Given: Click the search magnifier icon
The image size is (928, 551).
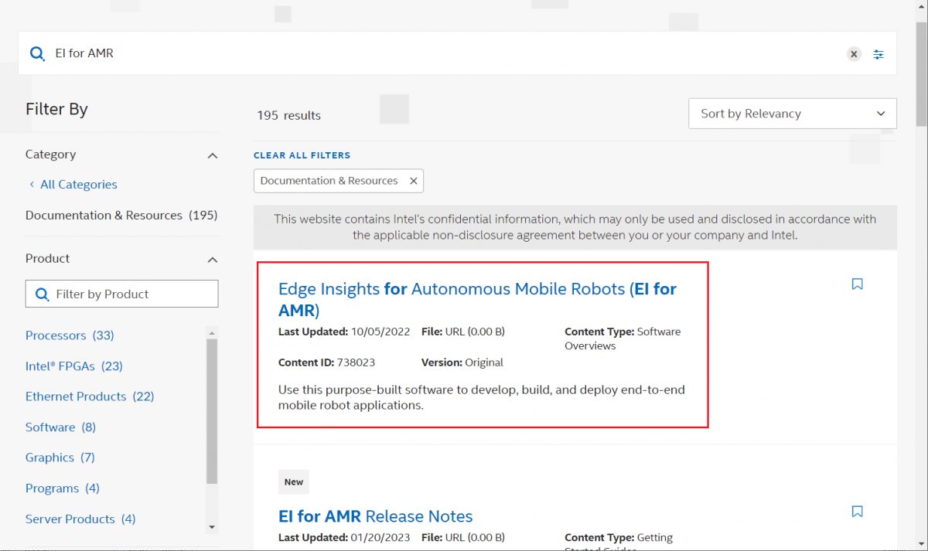Looking at the screenshot, I should click(37, 53).
